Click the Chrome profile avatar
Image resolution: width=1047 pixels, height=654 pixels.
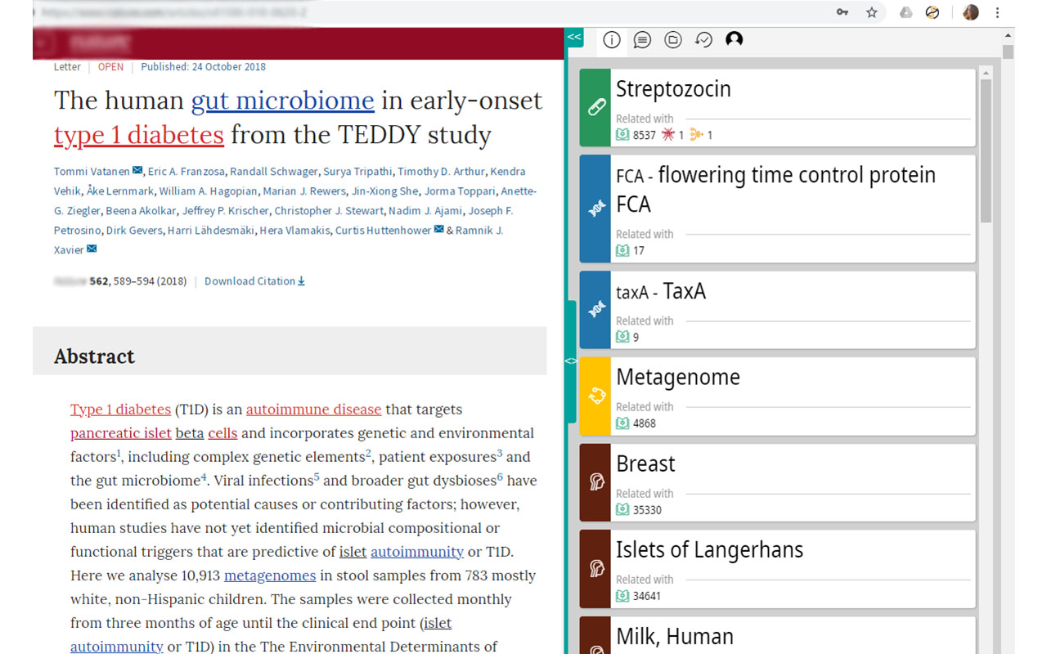click(971, 12)
